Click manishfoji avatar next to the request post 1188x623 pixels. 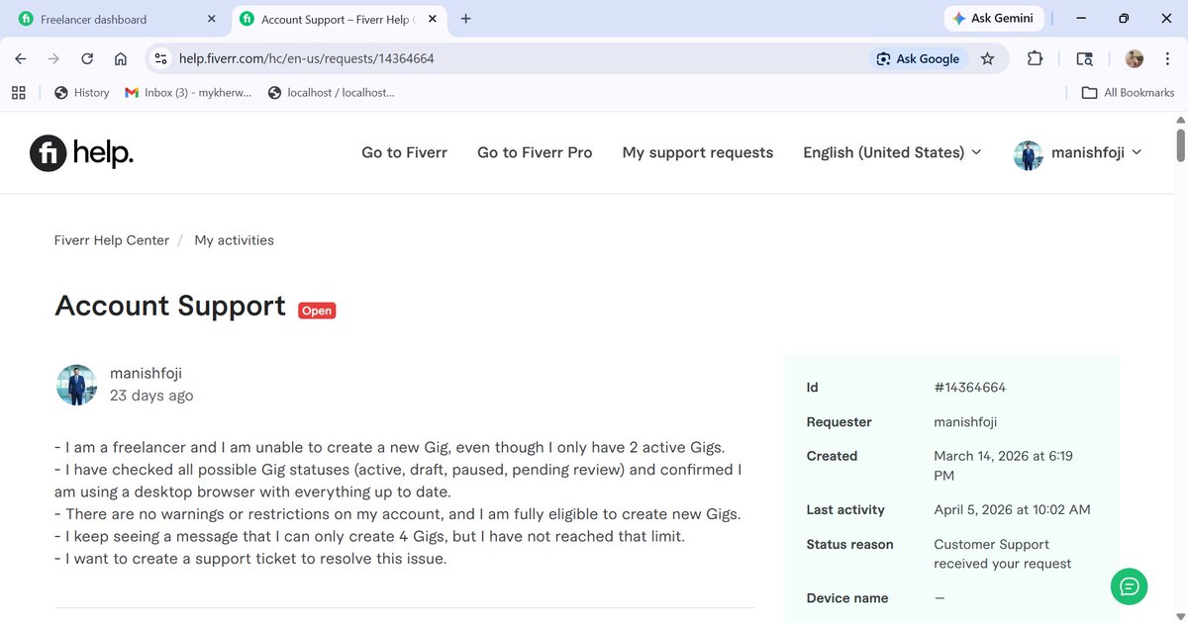pyautogui.click(x=76, y=385)
